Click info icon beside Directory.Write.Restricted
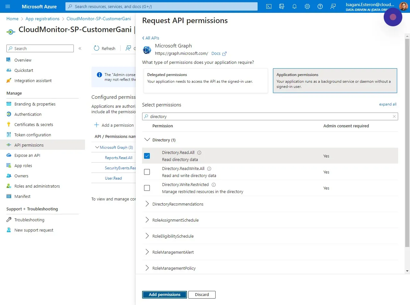 pos(214,185)
